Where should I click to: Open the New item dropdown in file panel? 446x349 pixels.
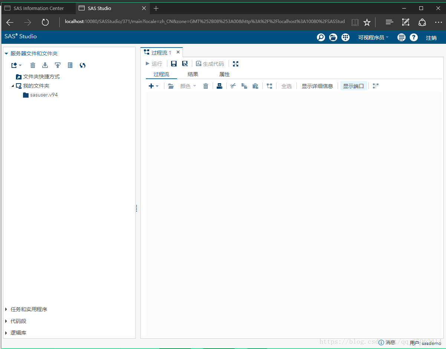16,65
